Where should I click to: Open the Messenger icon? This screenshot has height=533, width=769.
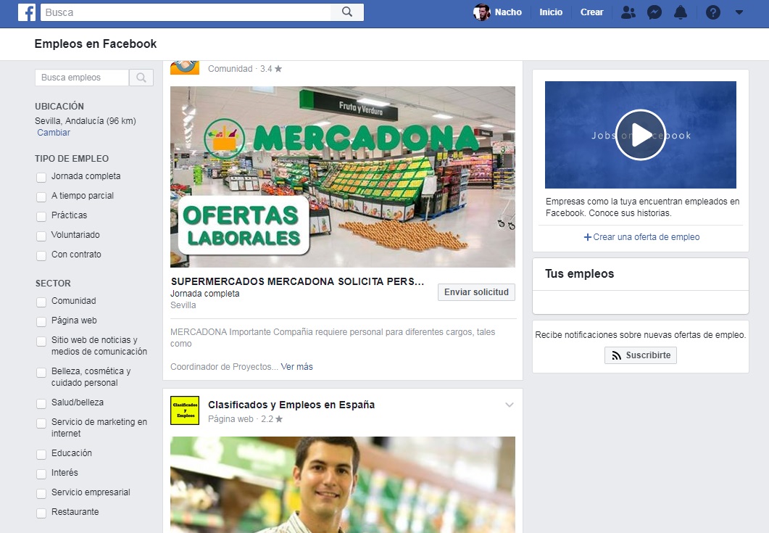[654, 12]
